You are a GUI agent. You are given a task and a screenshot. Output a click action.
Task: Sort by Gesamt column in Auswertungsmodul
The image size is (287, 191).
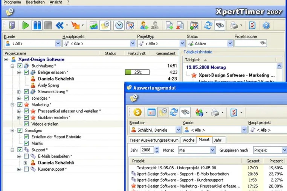click(253, 161)
